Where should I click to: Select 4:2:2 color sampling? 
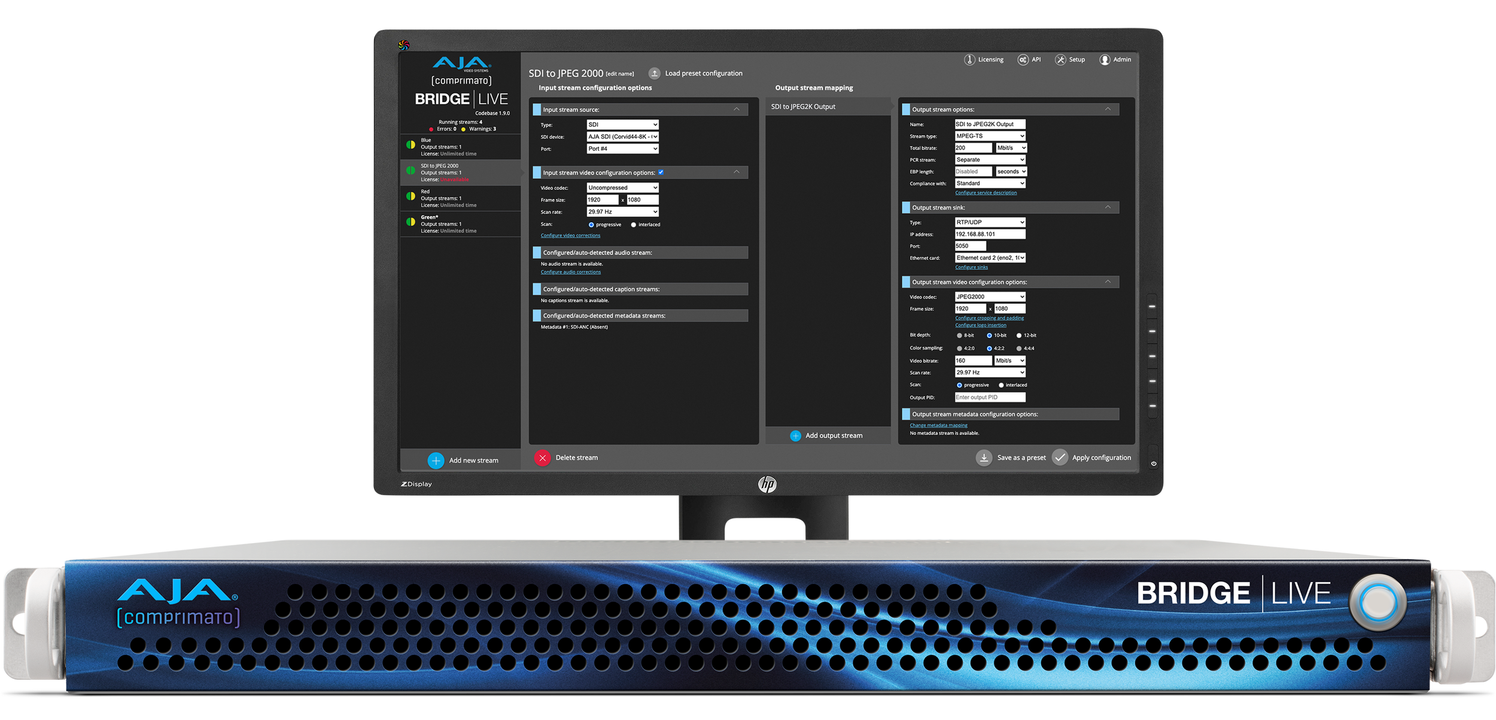coord(989,349)
